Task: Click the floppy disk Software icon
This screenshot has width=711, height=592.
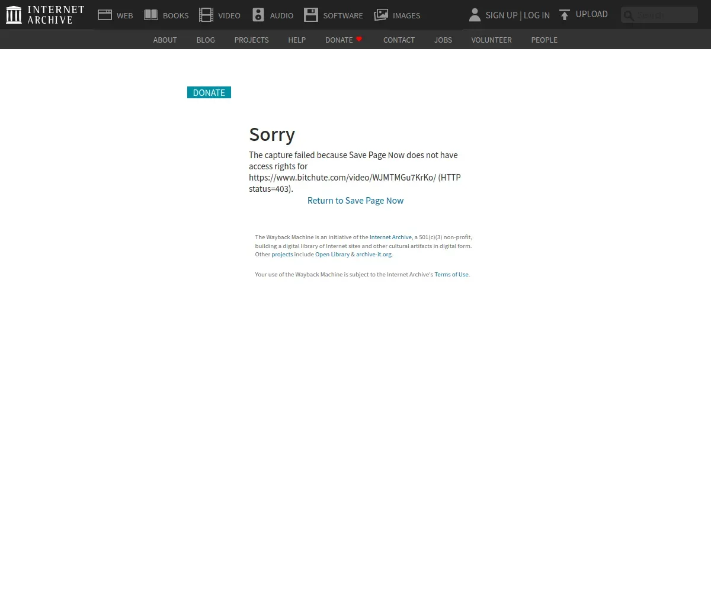Action: (x=311, y=15)
